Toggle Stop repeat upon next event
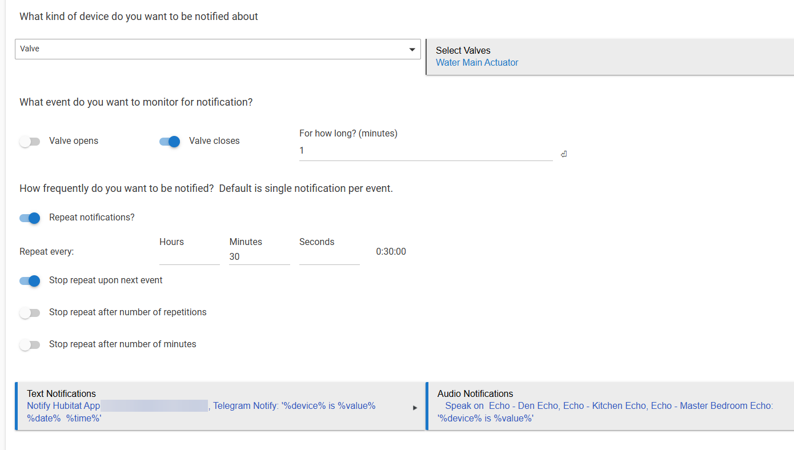This screenshot has width=794, height=450. (30, 281)
